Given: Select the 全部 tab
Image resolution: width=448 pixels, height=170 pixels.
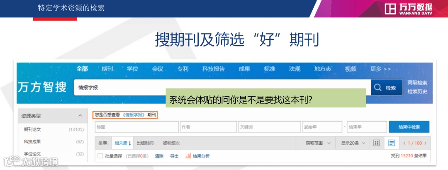Looking at the screenshot, I should coord(82,69).
